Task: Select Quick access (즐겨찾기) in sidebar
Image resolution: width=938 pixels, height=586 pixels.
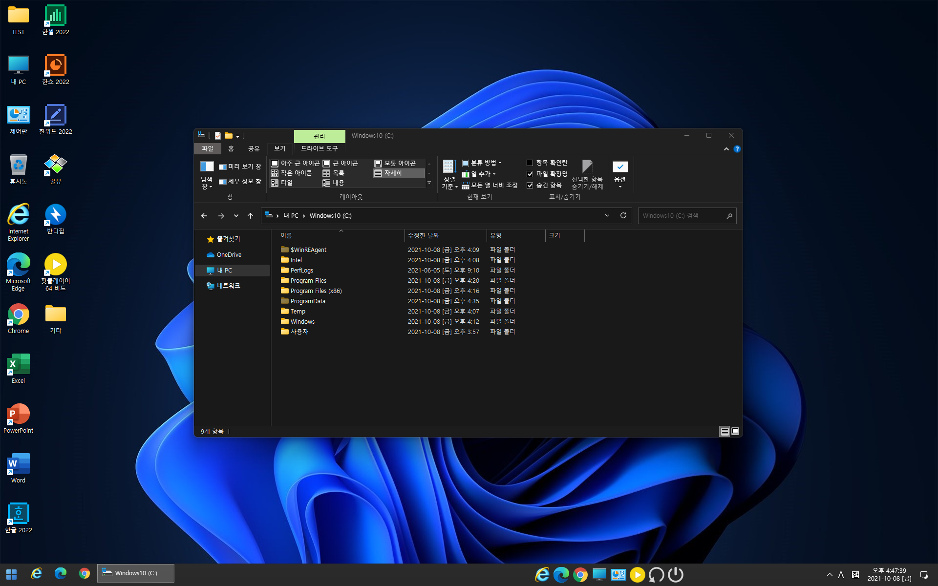Action: click(224, 239)
